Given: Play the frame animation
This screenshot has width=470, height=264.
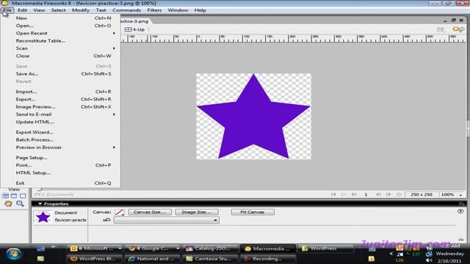Looking at the screenshot, I should click(x=344, y=194).
